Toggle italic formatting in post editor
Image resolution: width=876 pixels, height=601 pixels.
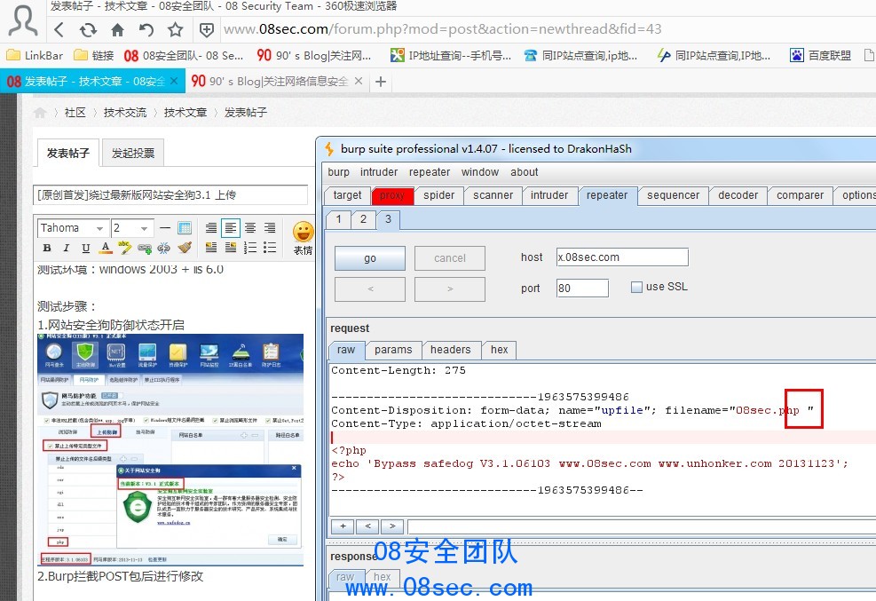[67, 248]
